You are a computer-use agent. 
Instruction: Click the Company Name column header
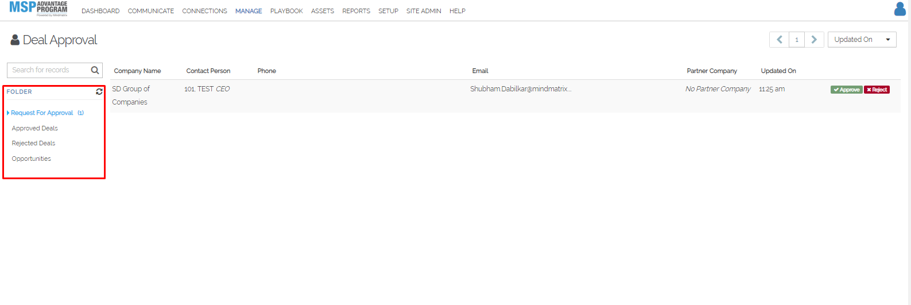coord(137,71)
